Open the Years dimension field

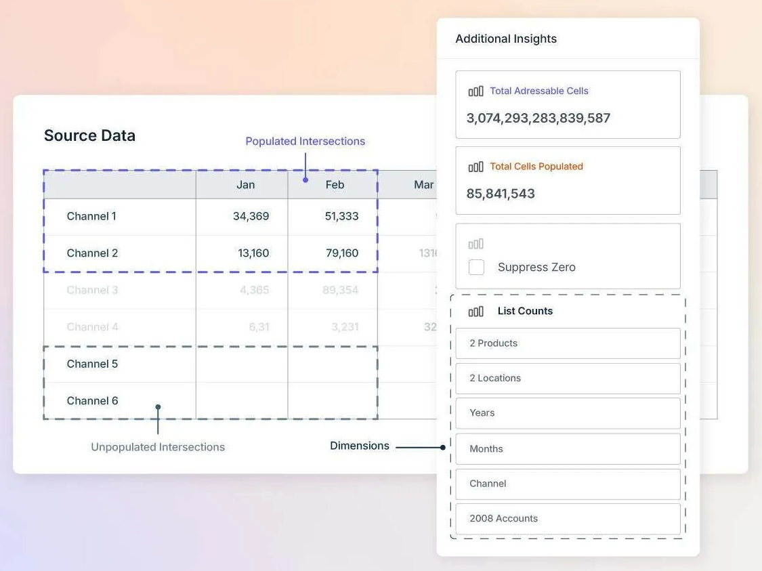pyautogui.click(x=568, y=413)
